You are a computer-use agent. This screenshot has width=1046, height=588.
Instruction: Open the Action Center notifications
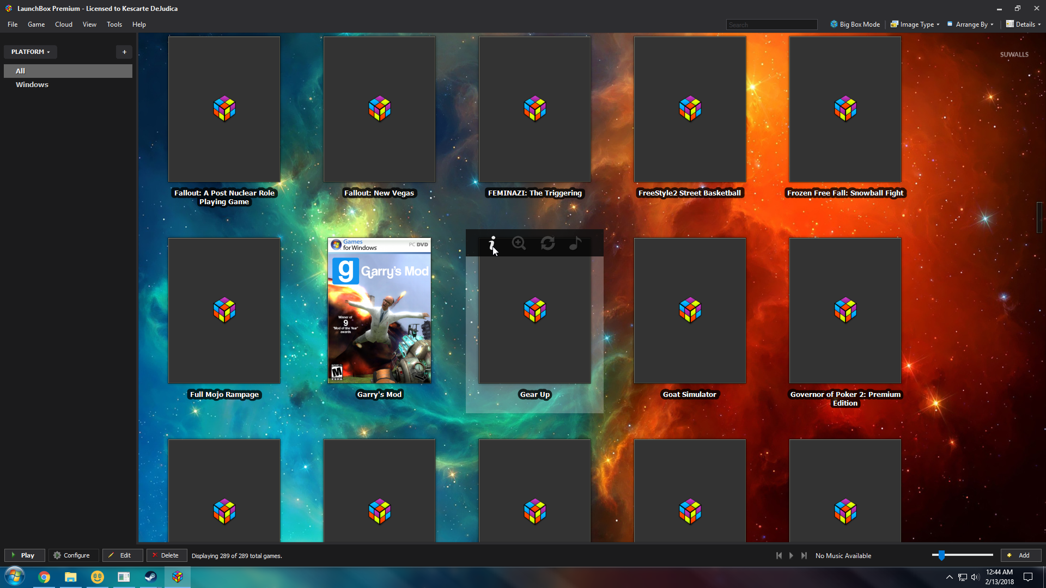point(1028,577)
